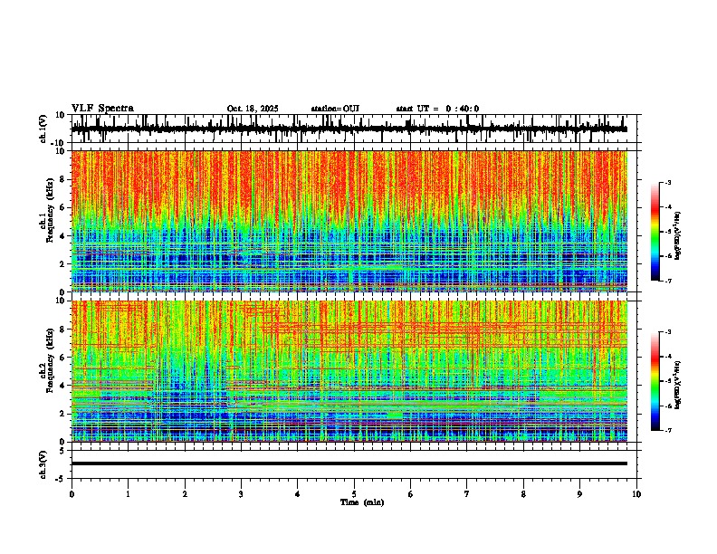Click the "VLF Spectra" title text
717x554 pixels.
[x=102, y=109]
